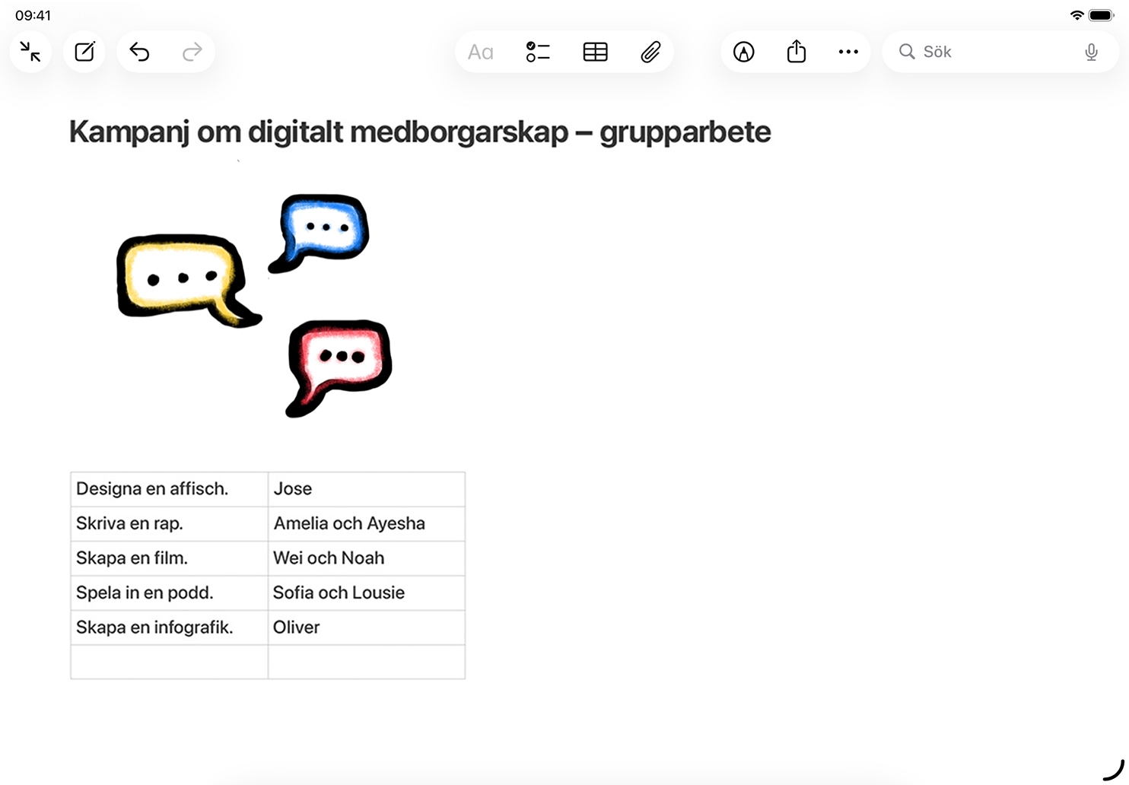Select the yellow speech bubble drawing
Screen dimensions: 1129x785
point(183,278)
